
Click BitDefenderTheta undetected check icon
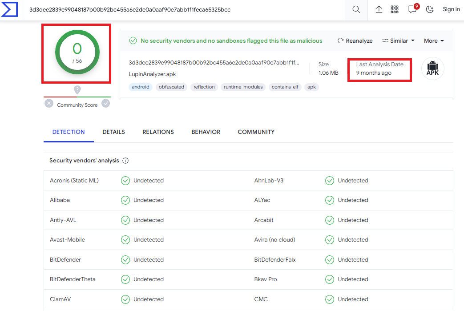[125, 279]
